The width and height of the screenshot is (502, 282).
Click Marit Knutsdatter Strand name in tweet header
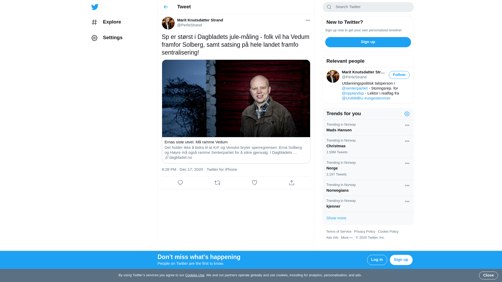200,20
